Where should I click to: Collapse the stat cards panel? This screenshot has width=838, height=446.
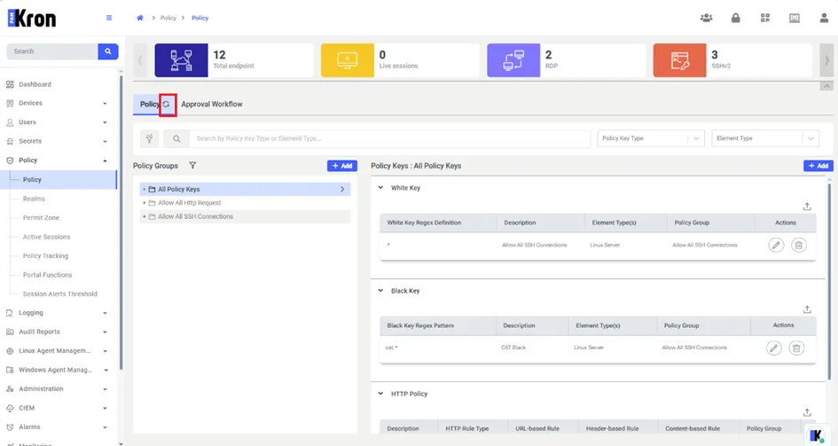826,86
